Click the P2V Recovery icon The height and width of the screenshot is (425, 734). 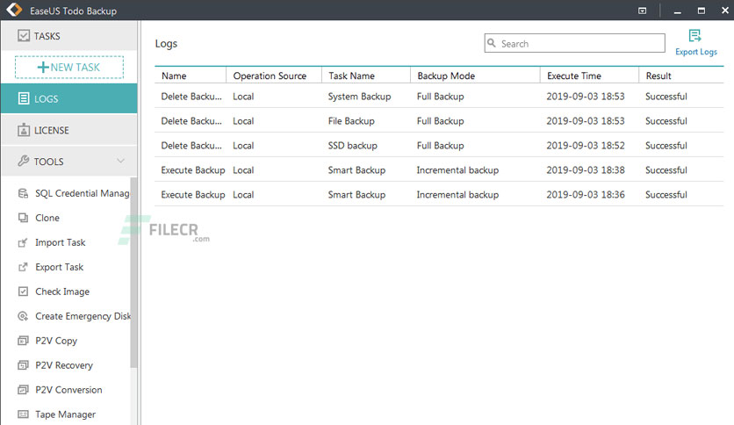(23, 365)
